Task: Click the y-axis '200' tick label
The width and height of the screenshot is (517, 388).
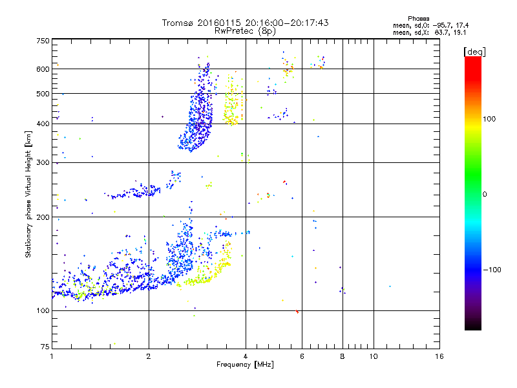Action: coord(43,217)
